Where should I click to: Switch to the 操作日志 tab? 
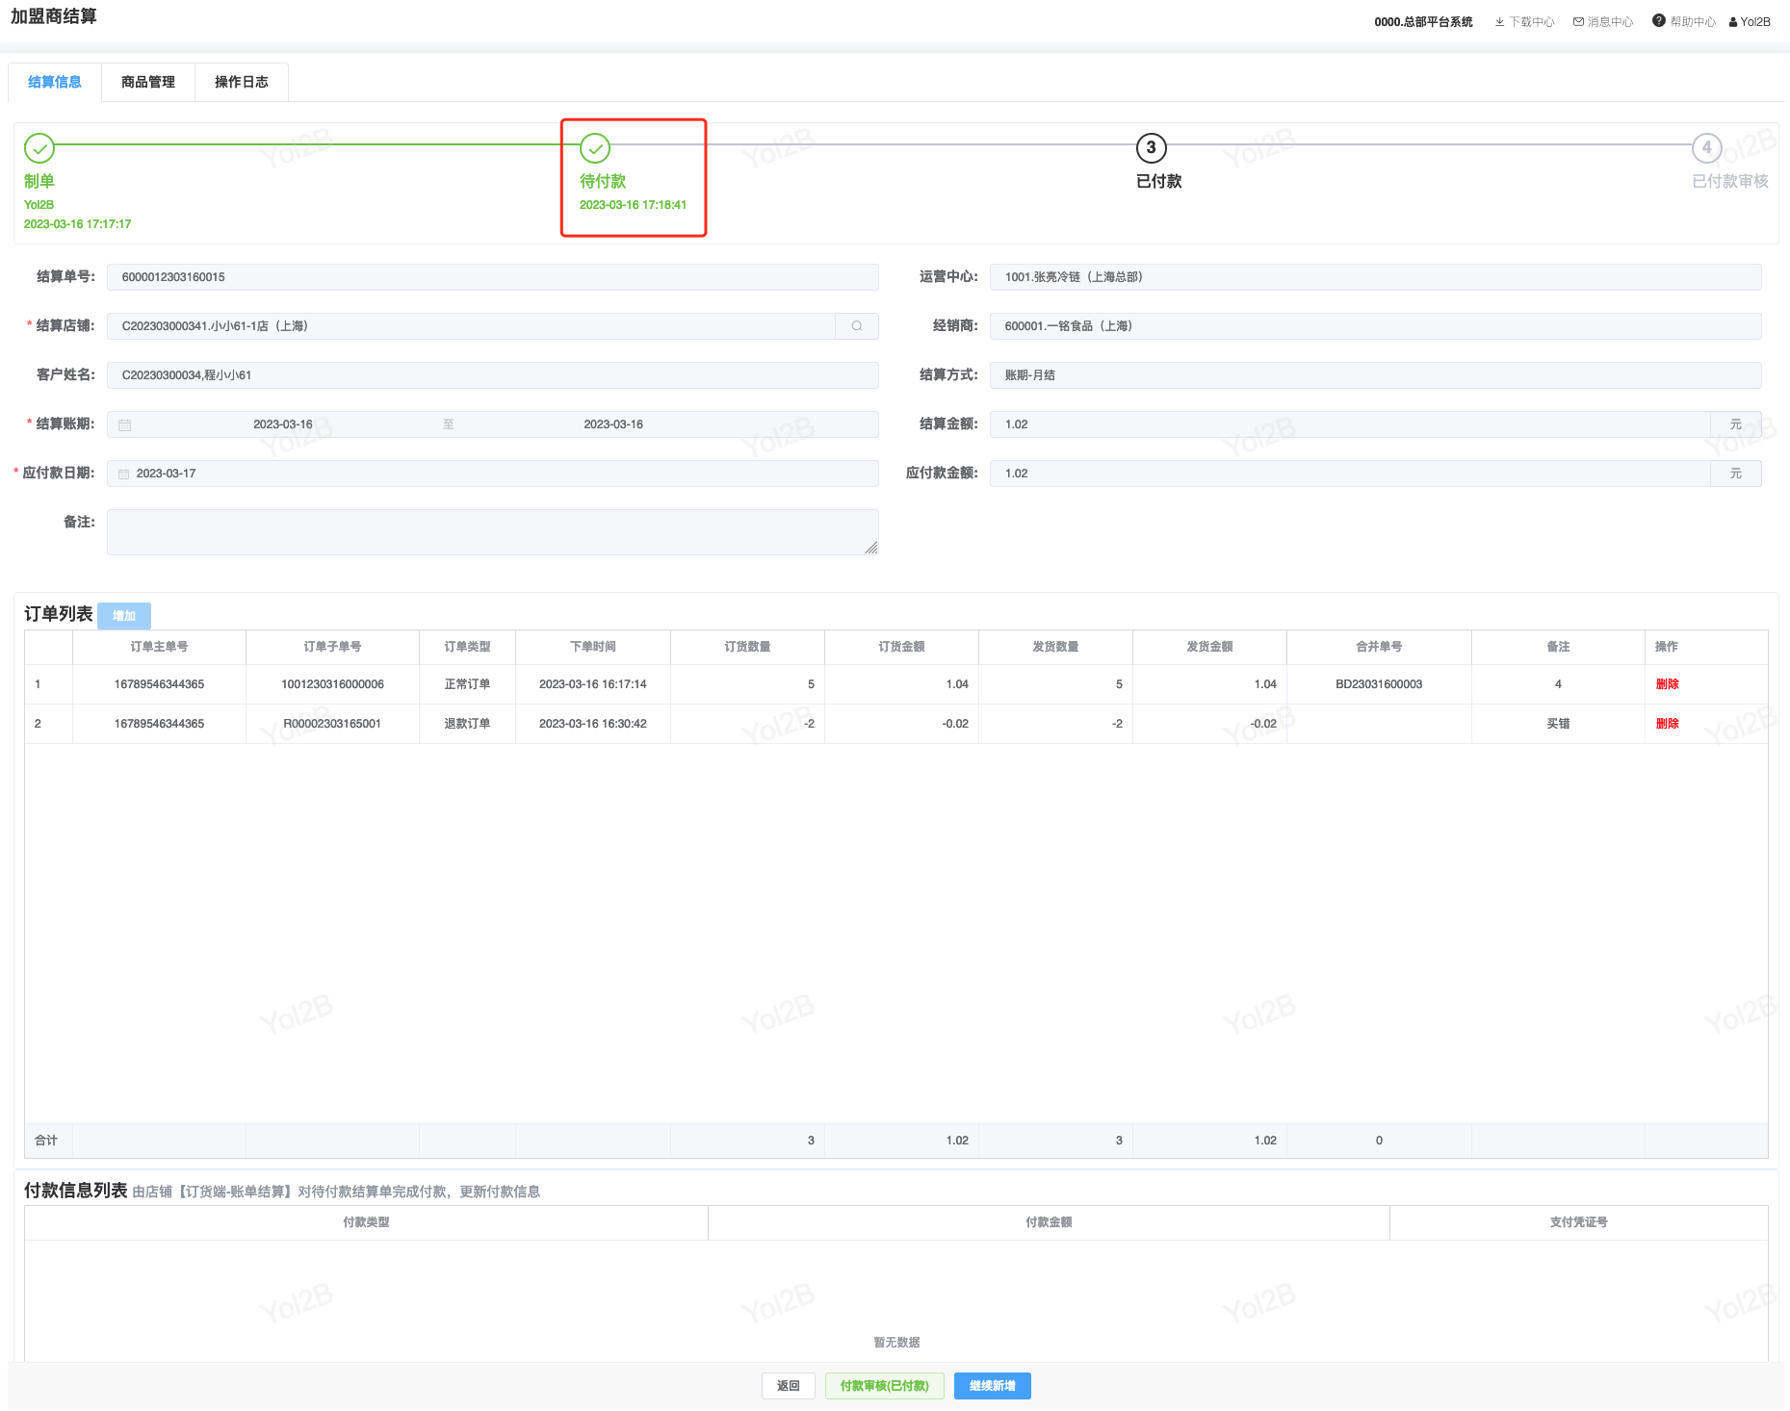(242, 83)
